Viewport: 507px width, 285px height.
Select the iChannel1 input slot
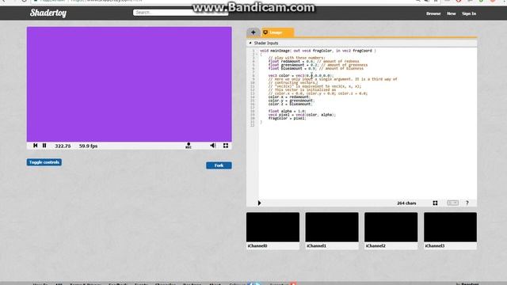point(332,227)
